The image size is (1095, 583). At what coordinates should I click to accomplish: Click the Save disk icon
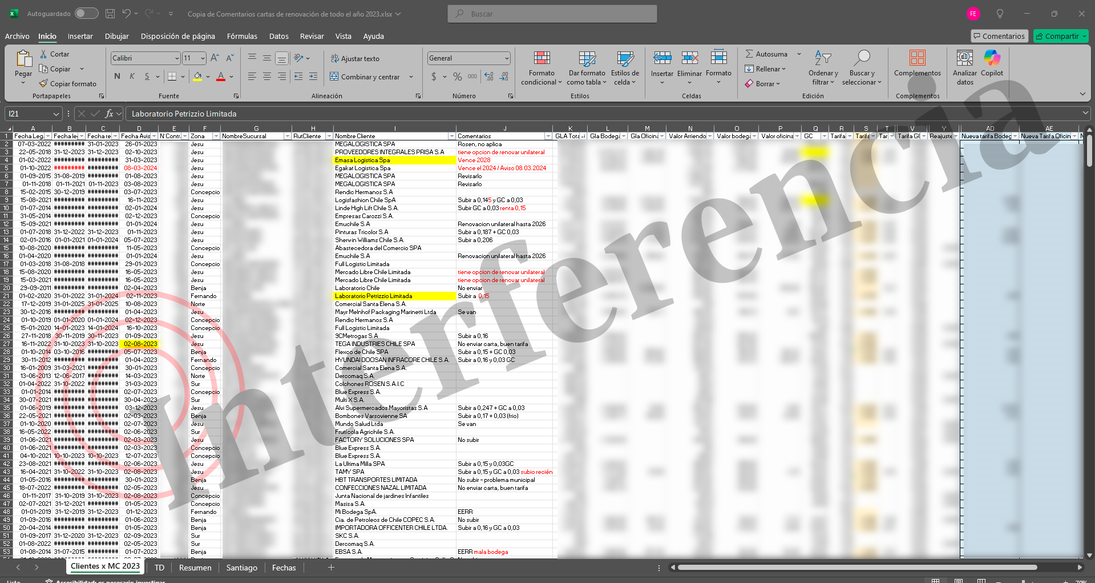[111, 13]
